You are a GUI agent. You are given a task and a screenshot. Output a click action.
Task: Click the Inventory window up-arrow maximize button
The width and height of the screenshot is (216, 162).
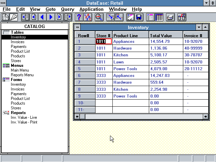205,27
